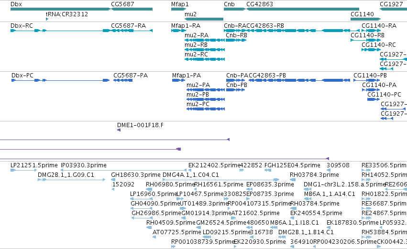
Task: Select the FGH125E04.5prime EST label
Action: pos(292,165)
